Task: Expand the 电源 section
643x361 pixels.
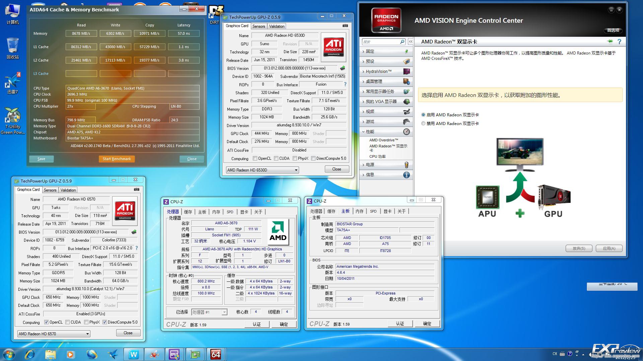Action: pyautogui.click(x=386, y=165)
